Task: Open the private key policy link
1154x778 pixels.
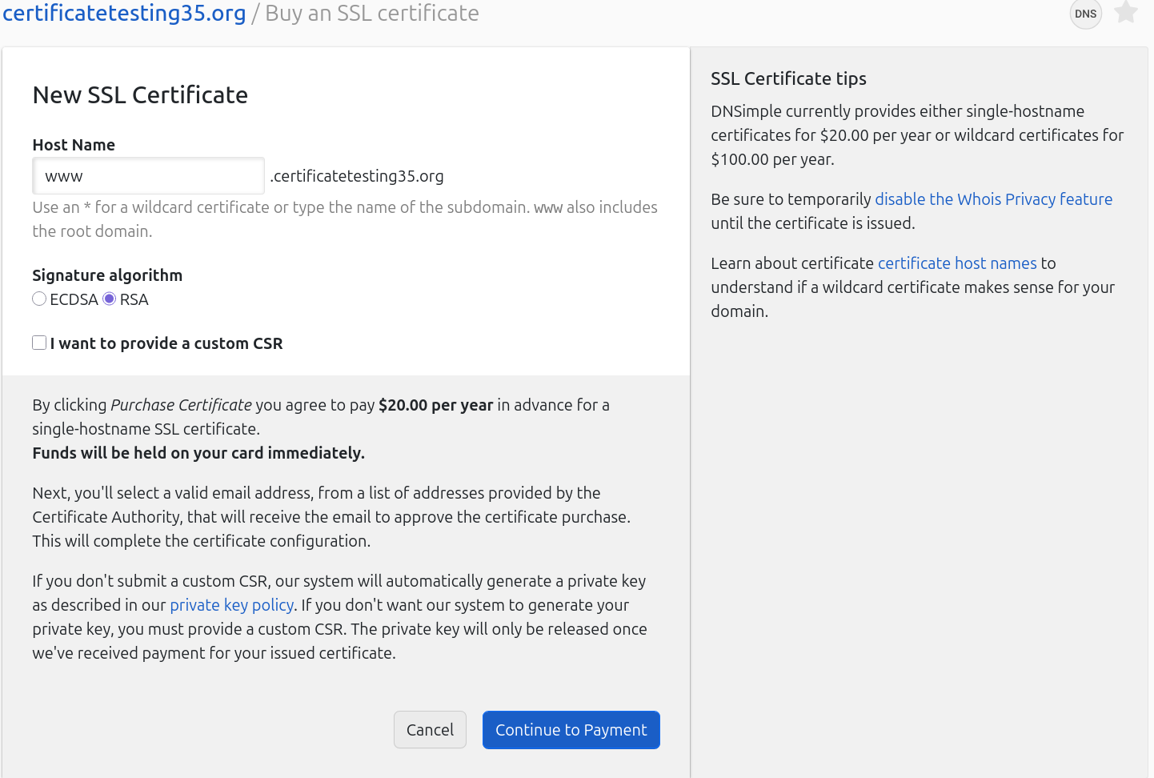Action: tap(231, 605)
